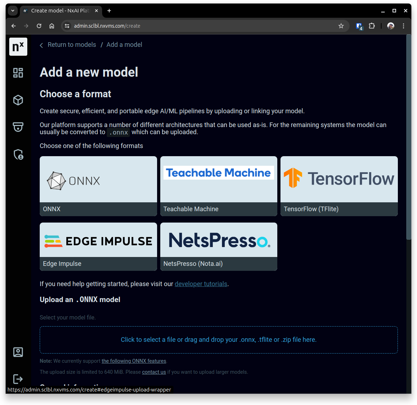The image size is (417, 405).
Task: Choose the ONNX format card
Action: (99, 186)
